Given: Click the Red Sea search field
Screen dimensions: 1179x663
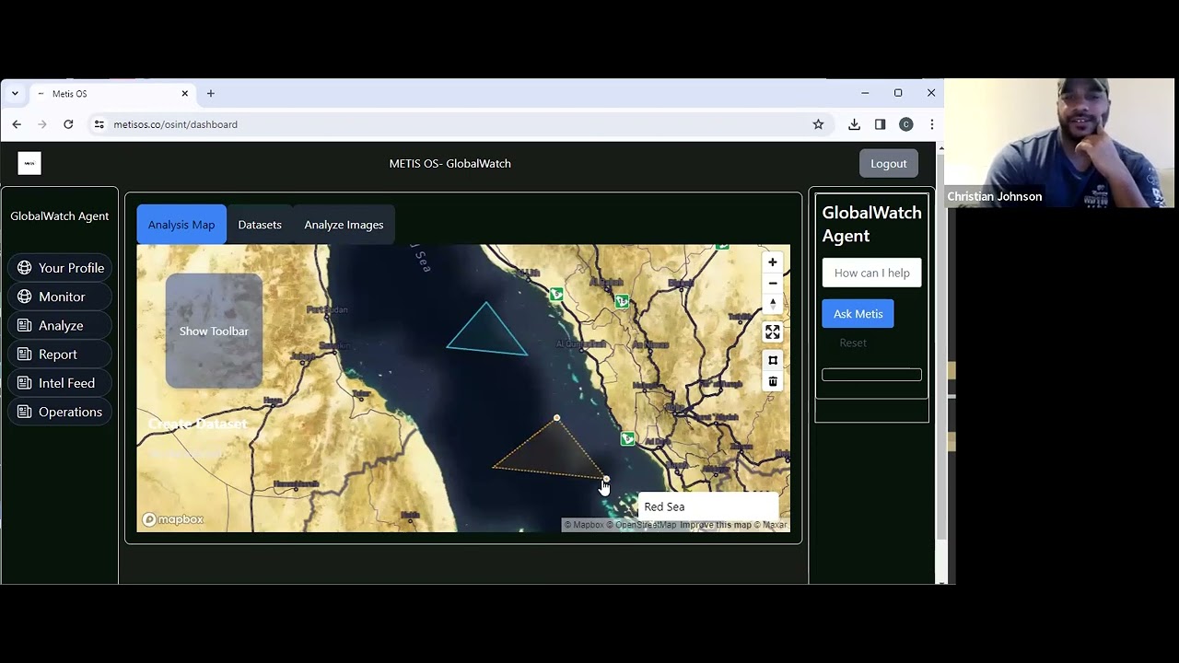Looking at the screenshot, I should tap(707, 506).
